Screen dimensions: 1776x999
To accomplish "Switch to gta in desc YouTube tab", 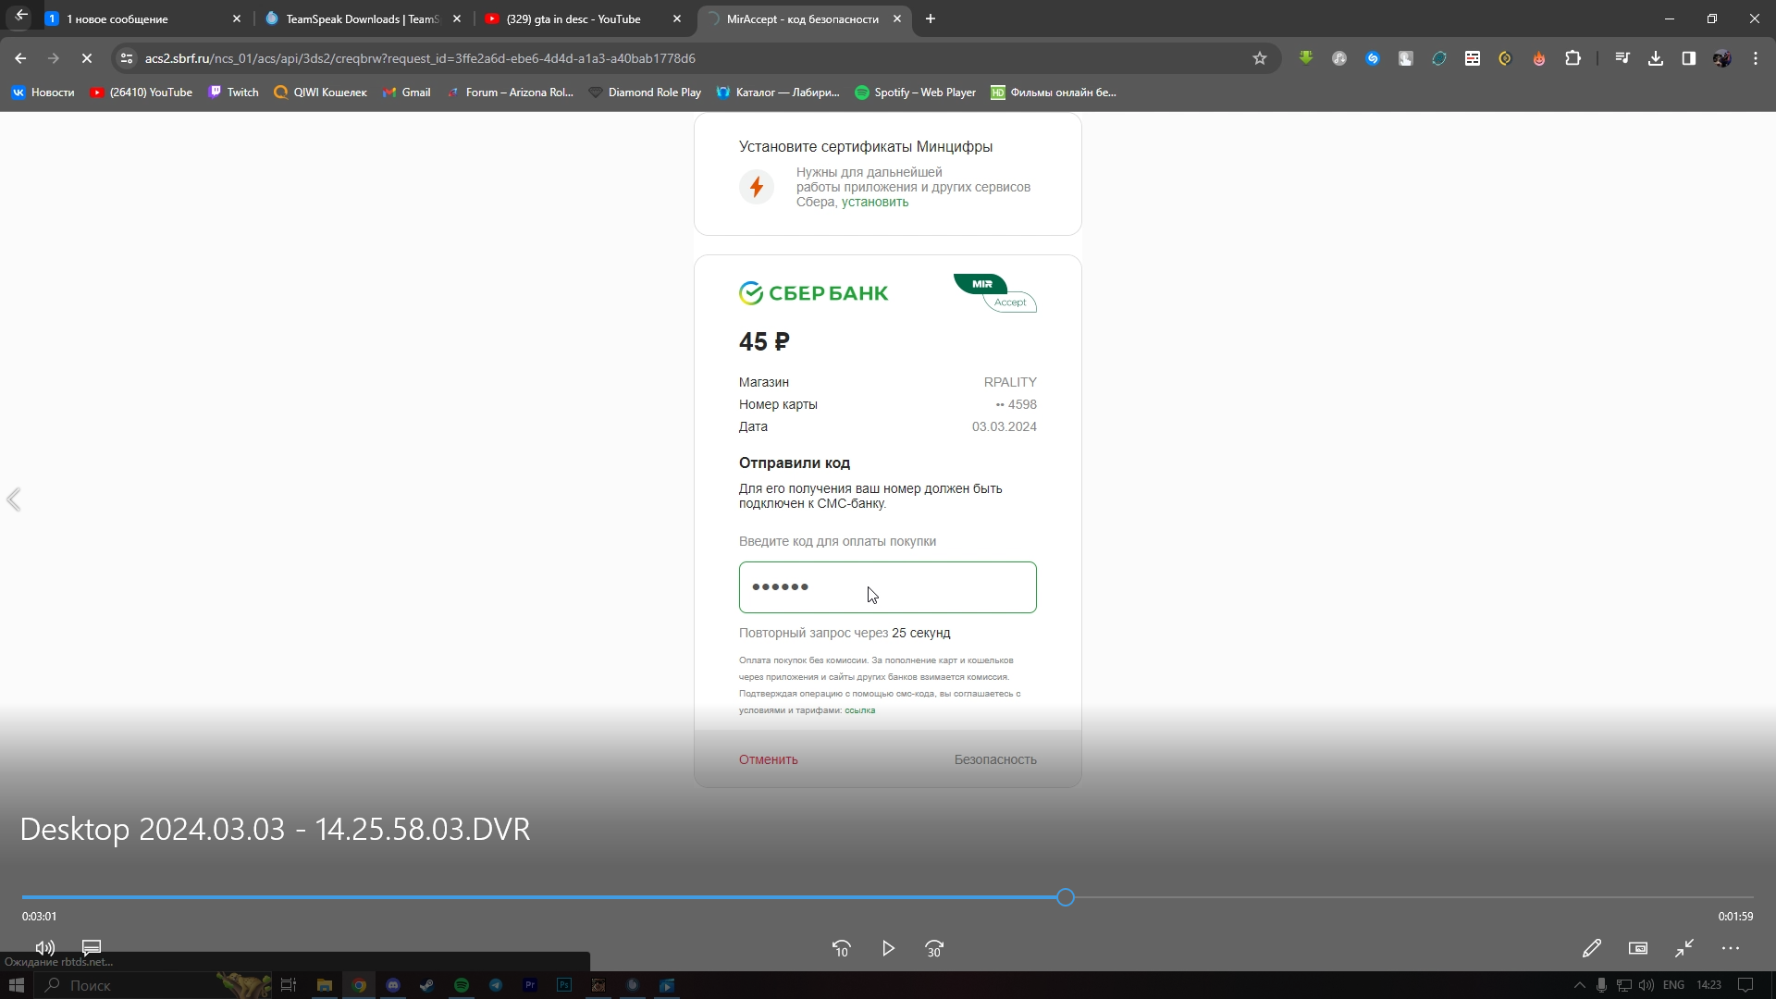I will [573, 18].
